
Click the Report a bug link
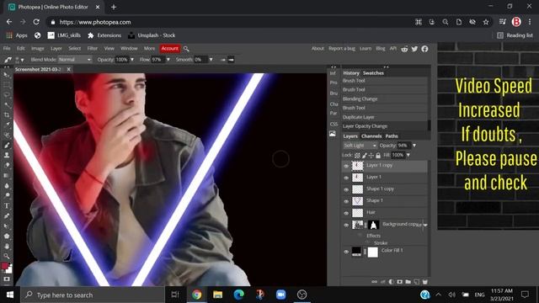click(x=342, y=49)
